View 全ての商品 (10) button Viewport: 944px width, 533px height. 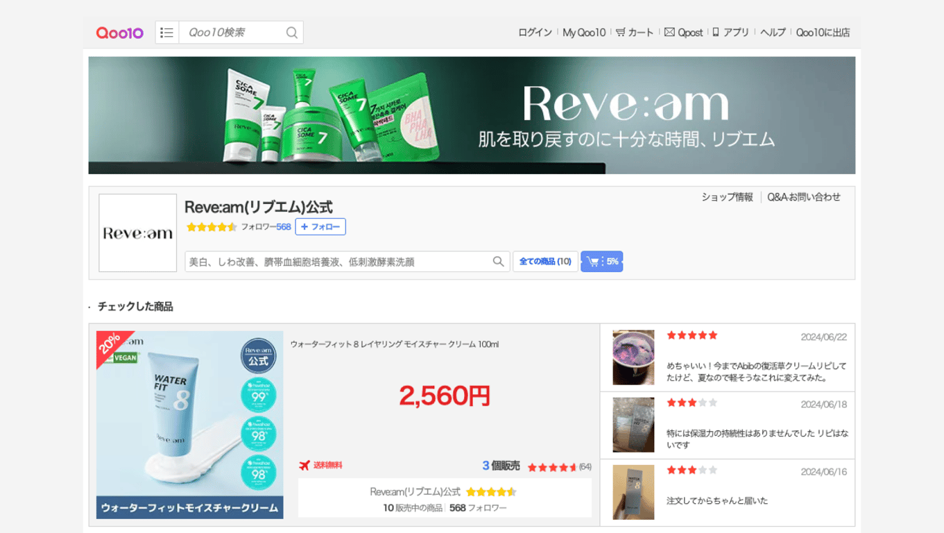tap(545, 262)
